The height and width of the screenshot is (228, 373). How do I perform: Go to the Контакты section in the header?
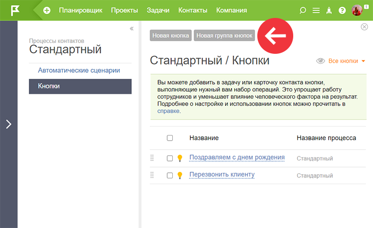pyautogui.click(x=193, y=10)
